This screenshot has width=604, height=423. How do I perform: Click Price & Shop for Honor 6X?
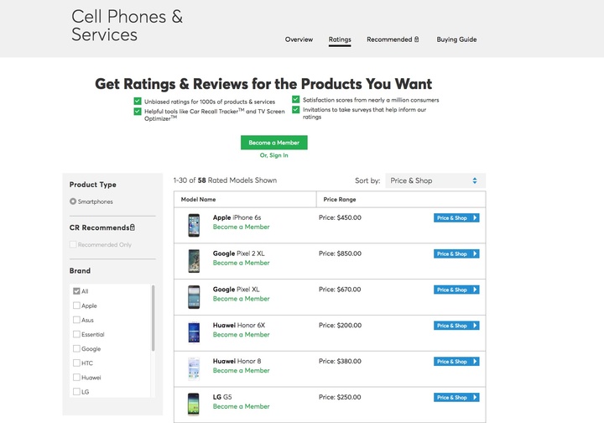point(456,326)
